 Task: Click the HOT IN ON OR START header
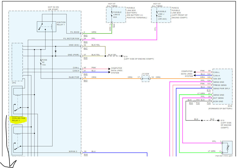[53, 8]
